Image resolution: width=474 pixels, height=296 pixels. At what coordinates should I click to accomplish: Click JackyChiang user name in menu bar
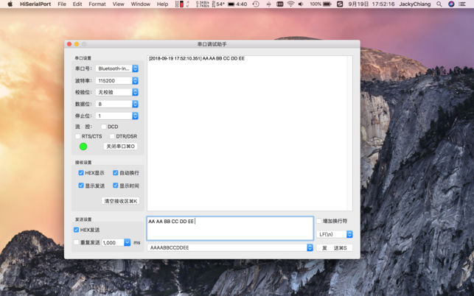415,4
